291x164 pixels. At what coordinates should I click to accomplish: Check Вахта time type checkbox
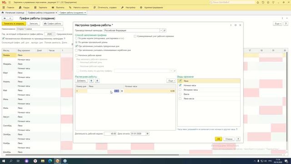180,94
